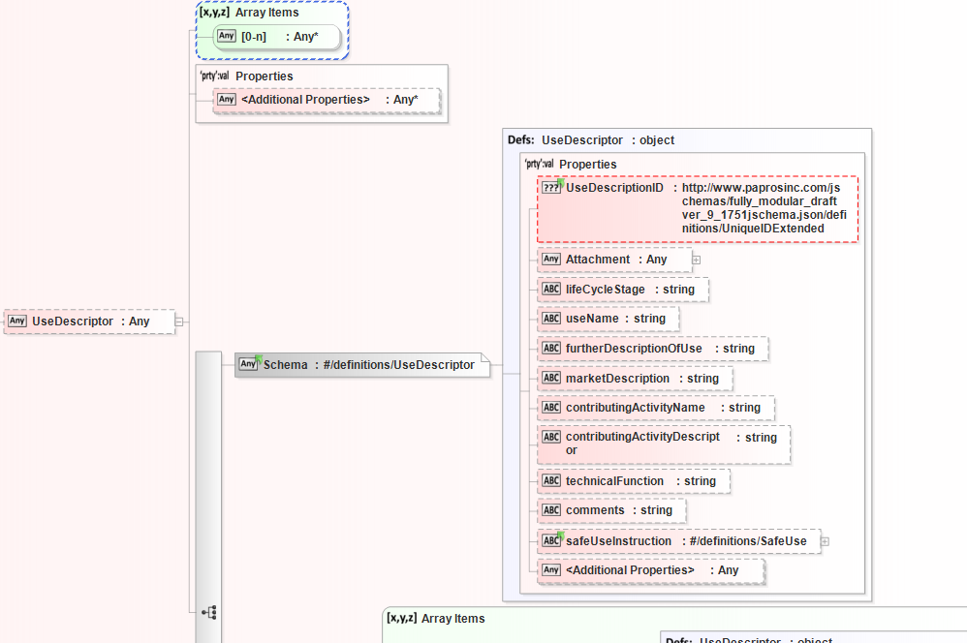This screenshot has width=967, height=643.
Task: Click the Any icon beside UseDescriptor root node
Action: [17, 321]
